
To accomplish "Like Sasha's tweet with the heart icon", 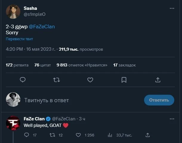I will (x=90, y=80).
